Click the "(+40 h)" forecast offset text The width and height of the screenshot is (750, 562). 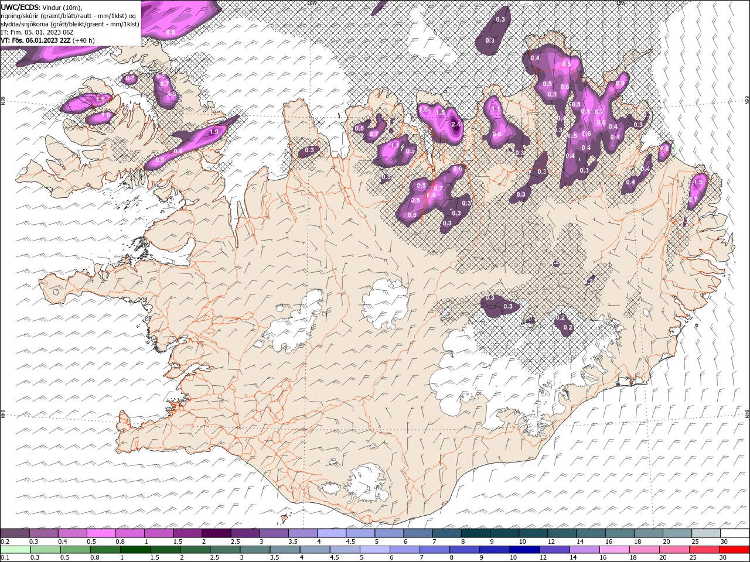coord(84,40)
